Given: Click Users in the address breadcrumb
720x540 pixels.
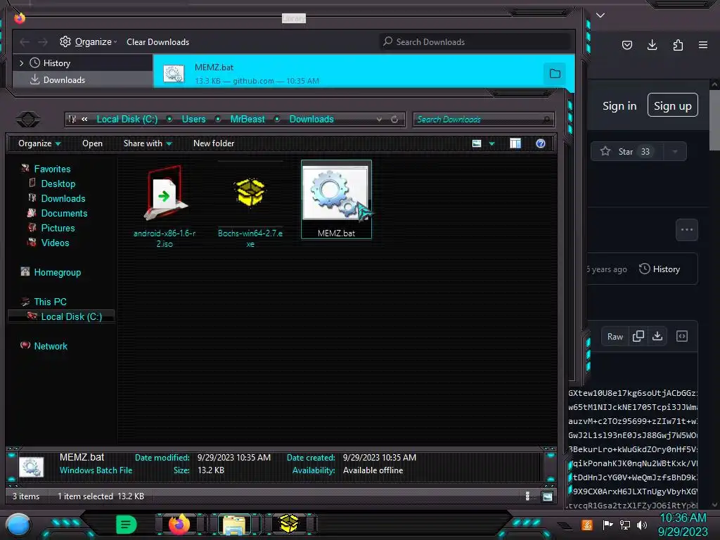Looking at the screenshot, I should pos(193,119).
